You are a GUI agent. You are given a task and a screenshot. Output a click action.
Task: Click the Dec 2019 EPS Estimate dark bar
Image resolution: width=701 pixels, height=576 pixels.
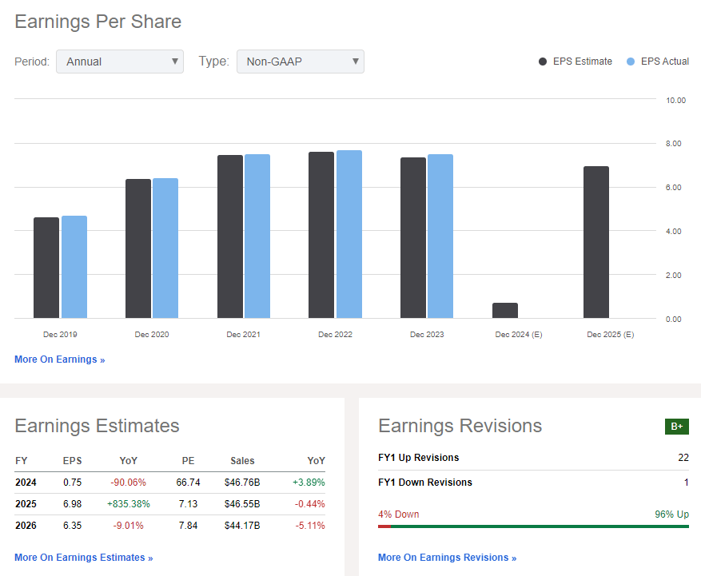[x=46, y=268]
